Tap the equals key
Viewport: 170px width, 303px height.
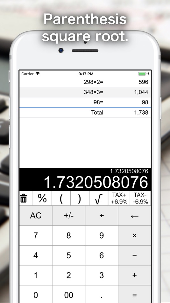point(135,294)
